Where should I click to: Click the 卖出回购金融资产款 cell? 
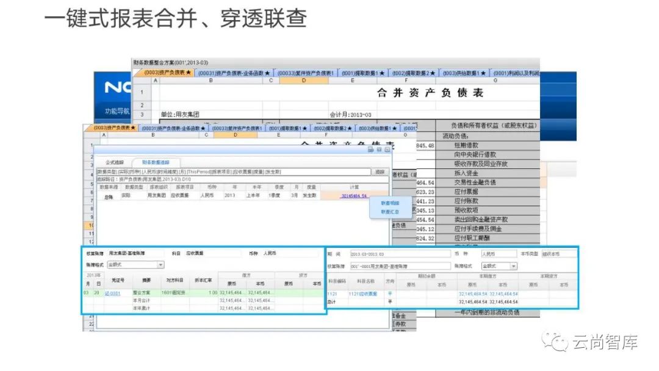[488, 219]
